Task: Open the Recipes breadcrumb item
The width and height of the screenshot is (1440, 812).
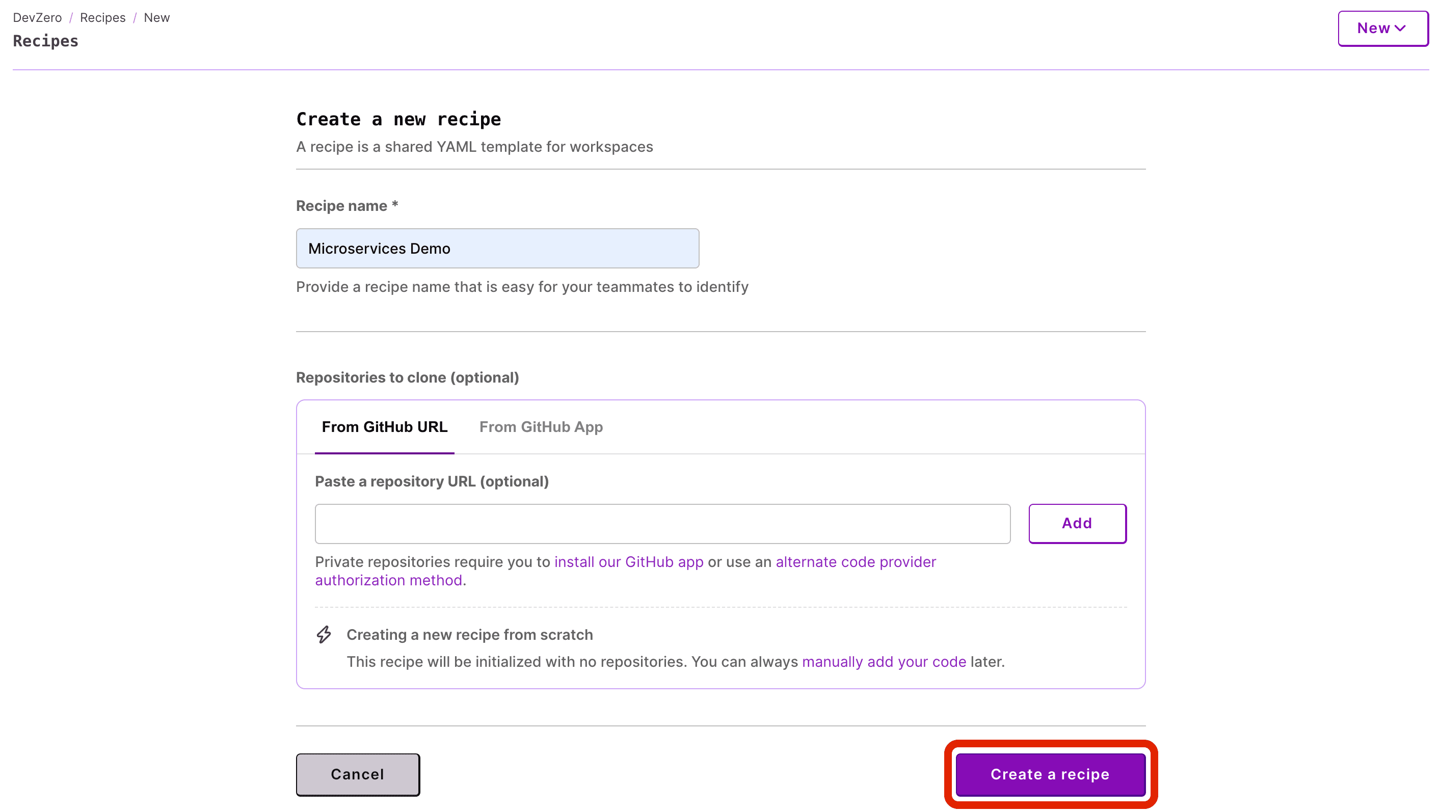Action: click(x=102, y=17)
